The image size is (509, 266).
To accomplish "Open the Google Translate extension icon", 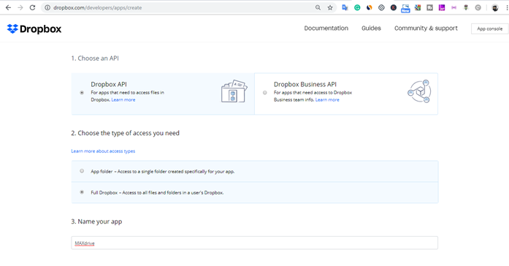I will tap(345, 7).
